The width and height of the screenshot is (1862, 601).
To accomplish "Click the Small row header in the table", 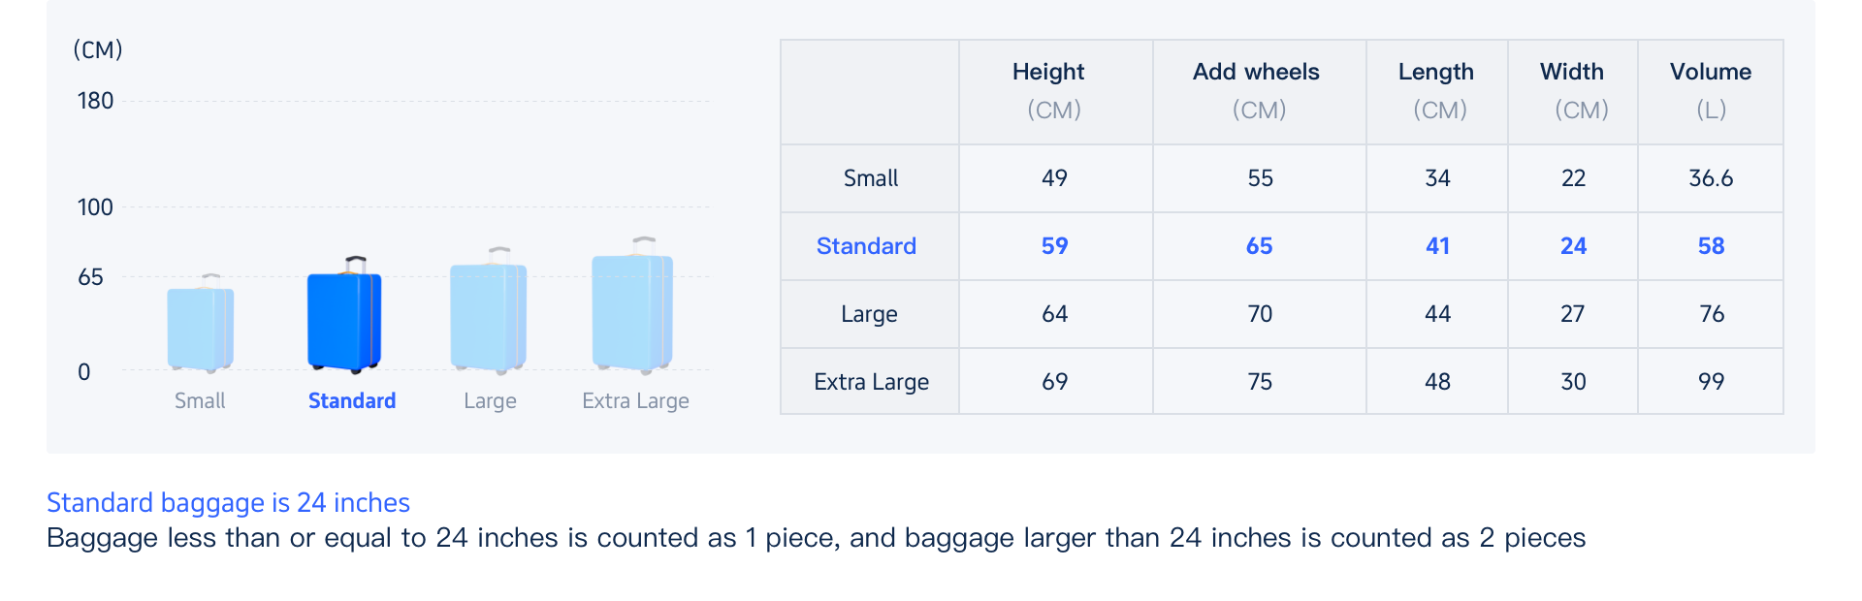I will click(x=870, y=178).
